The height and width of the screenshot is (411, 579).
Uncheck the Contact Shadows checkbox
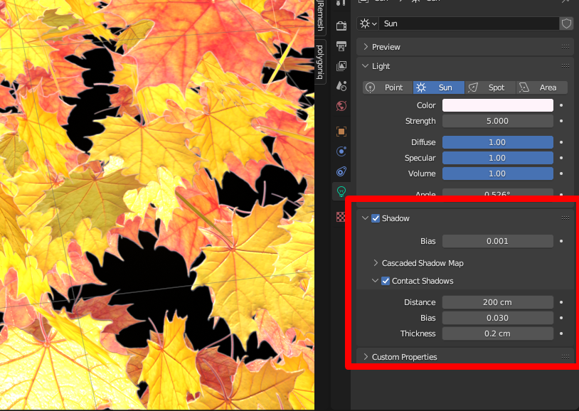tap(386, 281)
